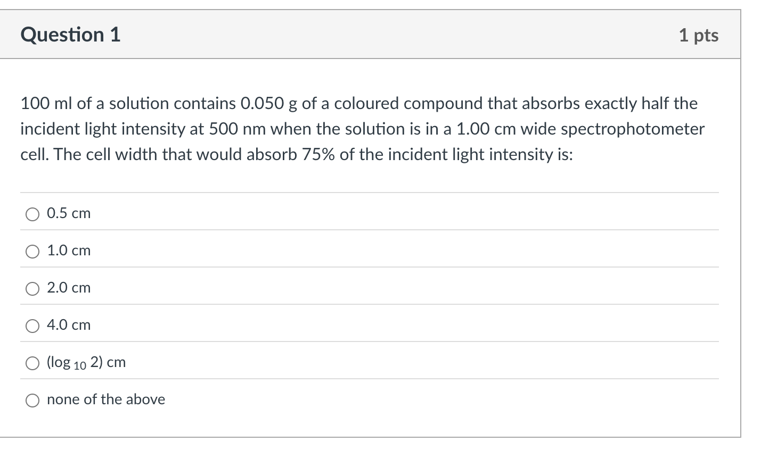Select the 0.5 cm radio button
The height and width of the screenshot is (450, 769).
[x=32, y=214]
